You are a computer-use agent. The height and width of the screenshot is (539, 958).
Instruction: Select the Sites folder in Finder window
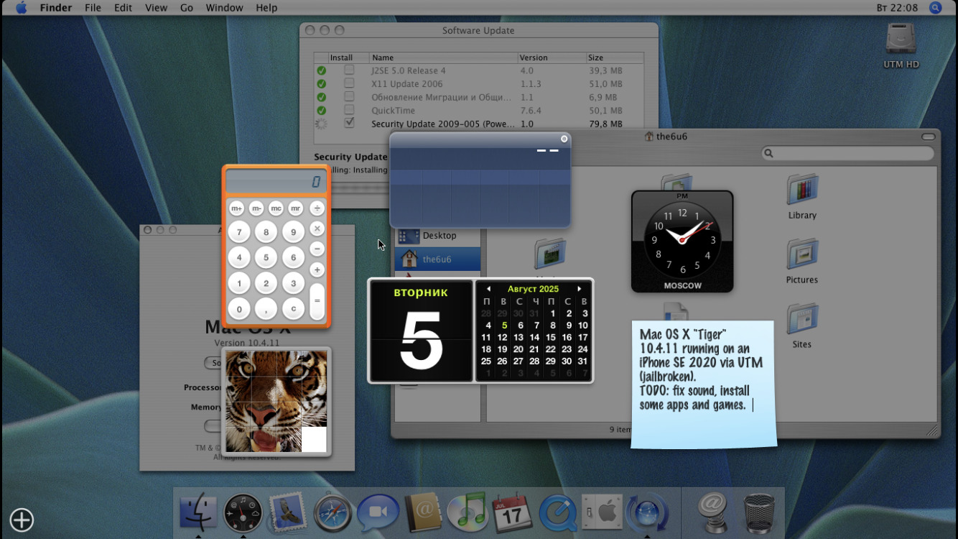pos(802,326)
